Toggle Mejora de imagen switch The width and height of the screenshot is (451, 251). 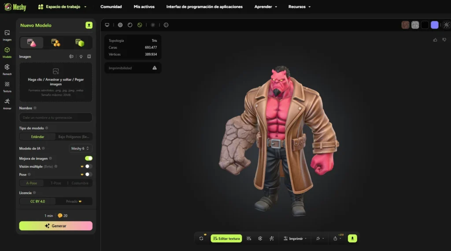point(89,159)
